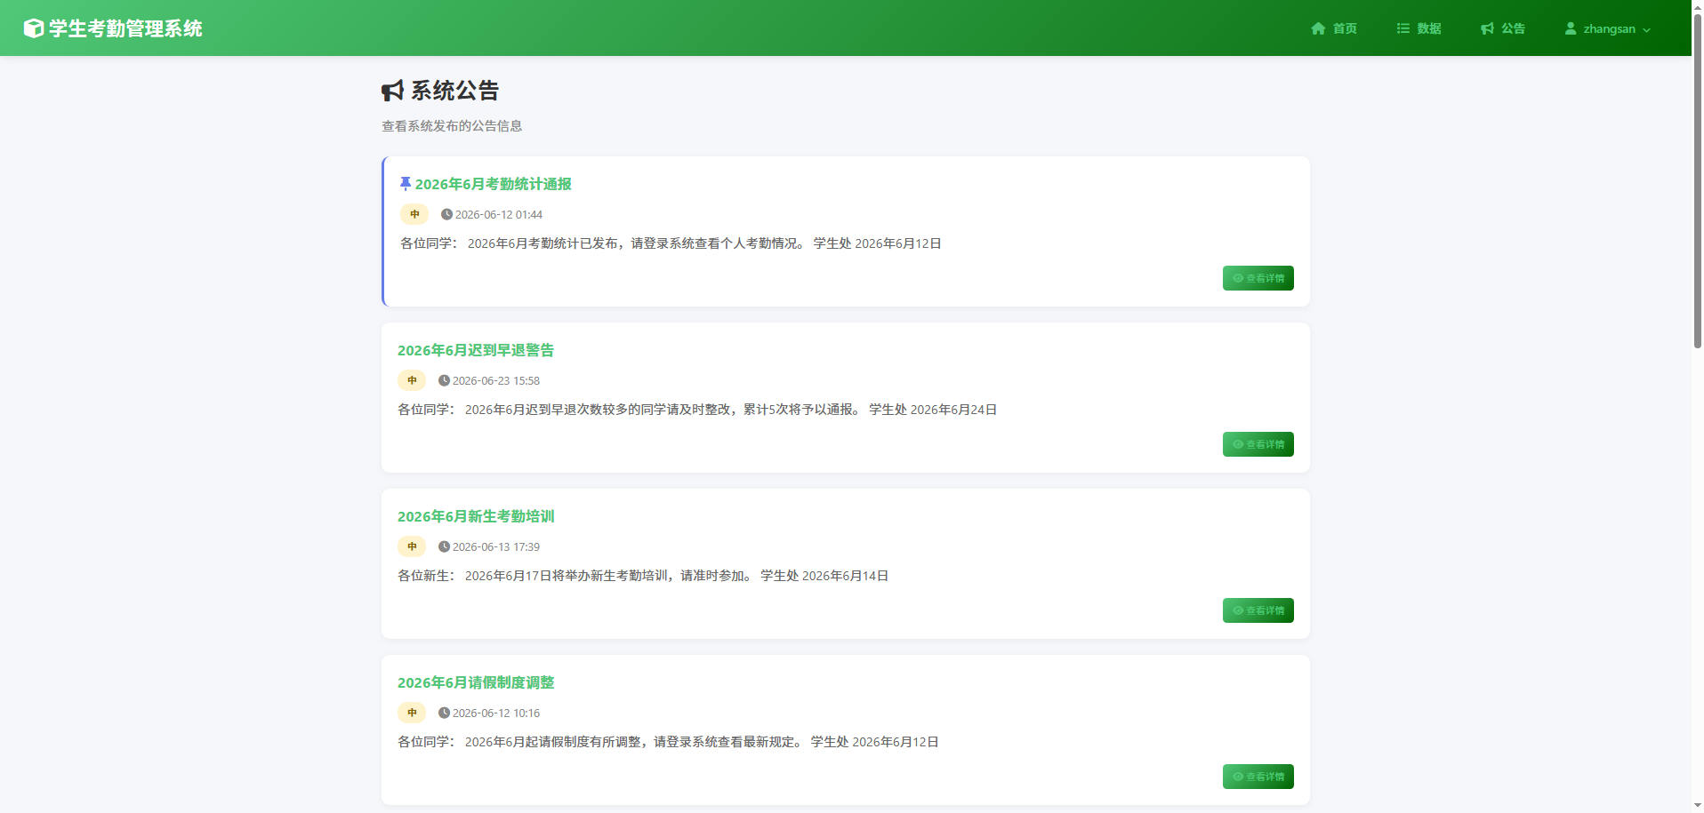Image resolution: width=1704 pixels, height=813 pixels.
Task: Click body text about 累计5次将予以通报
Action: [x=697, y=410]
